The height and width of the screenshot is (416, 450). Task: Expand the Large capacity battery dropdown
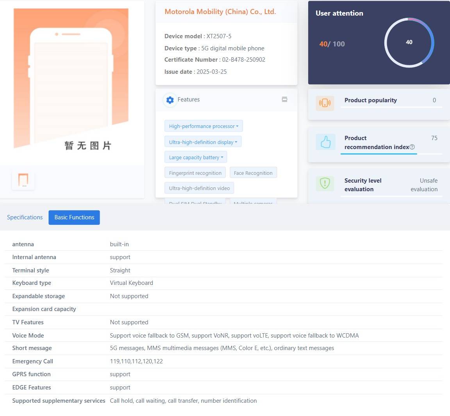(196, 157)
